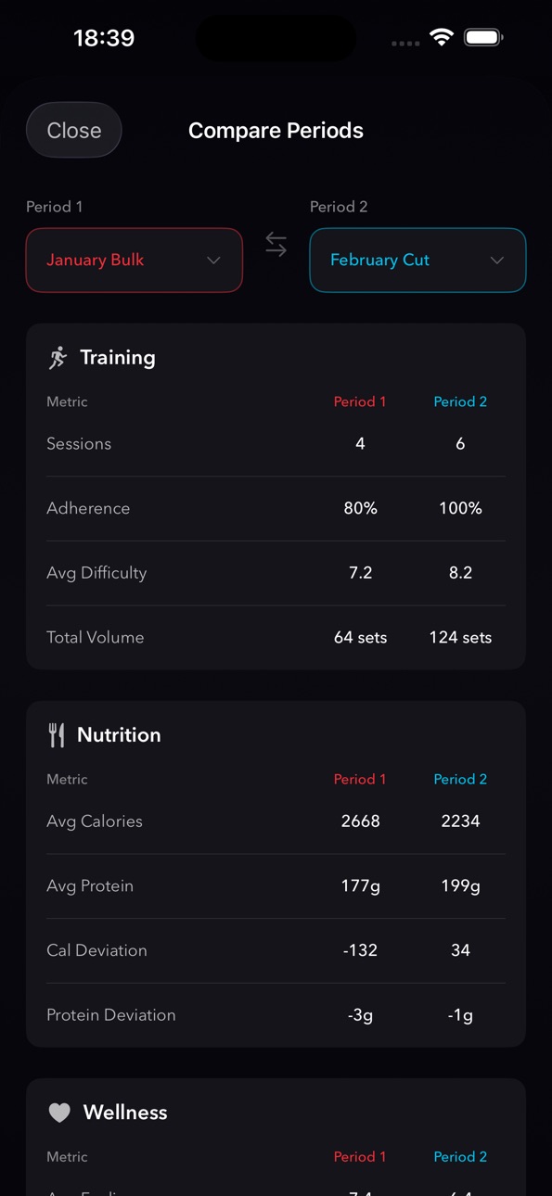Tap the swap periods arrows icon
The height and width of the screenshot is (1196, 552).
coord(276,245)
